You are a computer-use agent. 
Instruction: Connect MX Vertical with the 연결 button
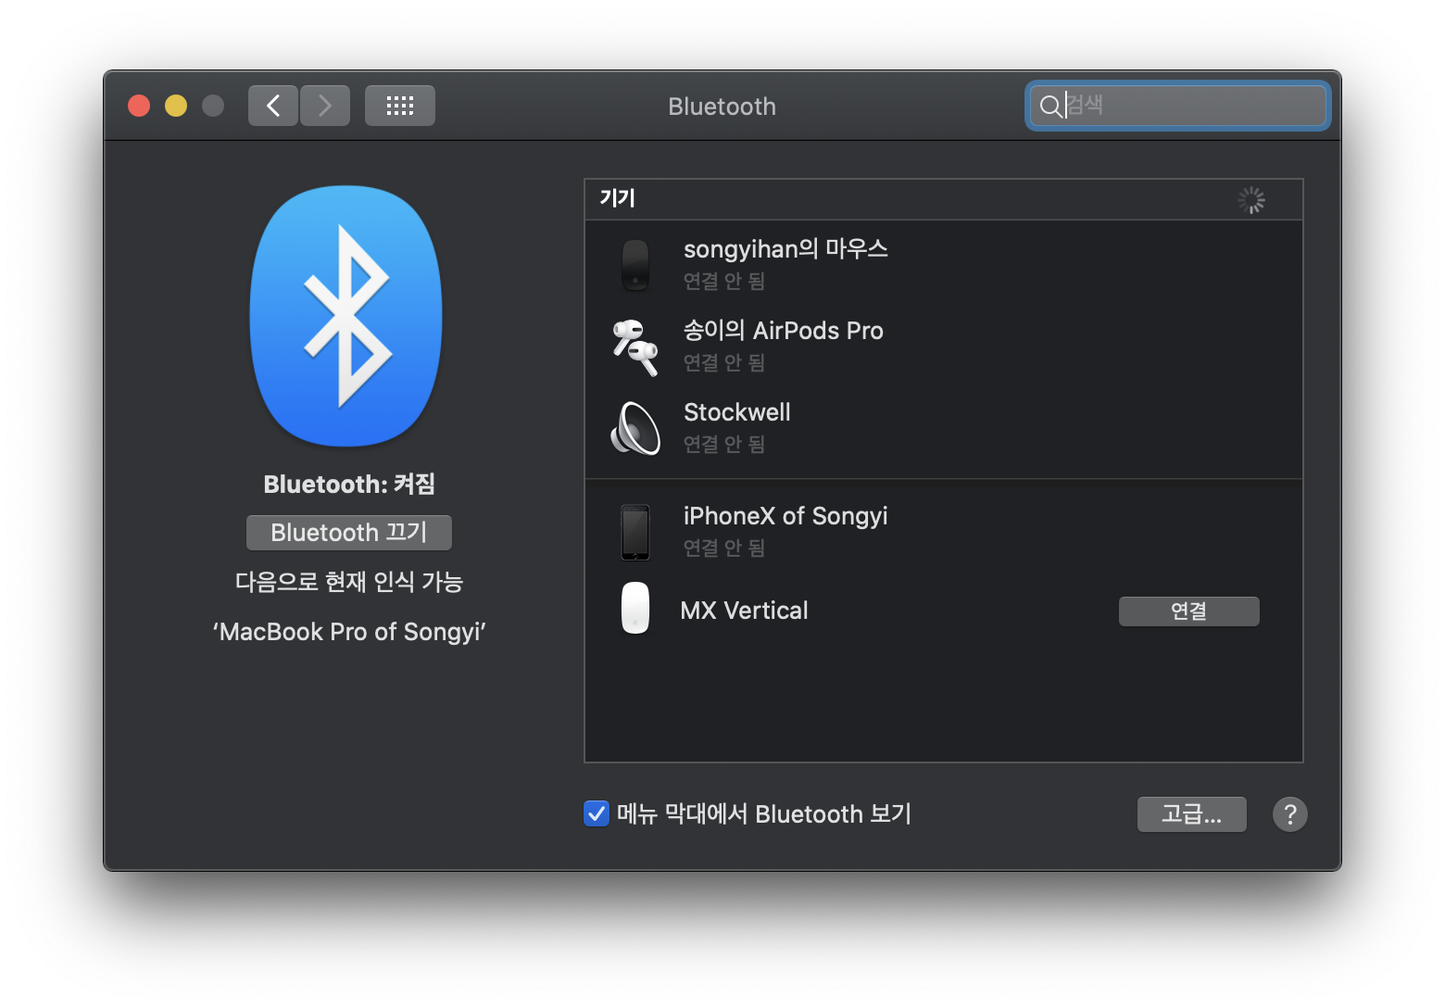[x=1188, y=611]
